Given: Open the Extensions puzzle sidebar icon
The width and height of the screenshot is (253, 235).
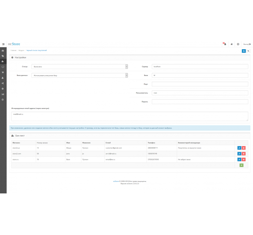Looking at the screenshot, I should 3,61.
